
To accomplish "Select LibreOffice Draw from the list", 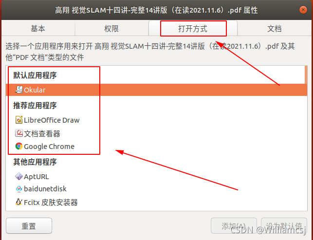I will (x=156, y=120).
